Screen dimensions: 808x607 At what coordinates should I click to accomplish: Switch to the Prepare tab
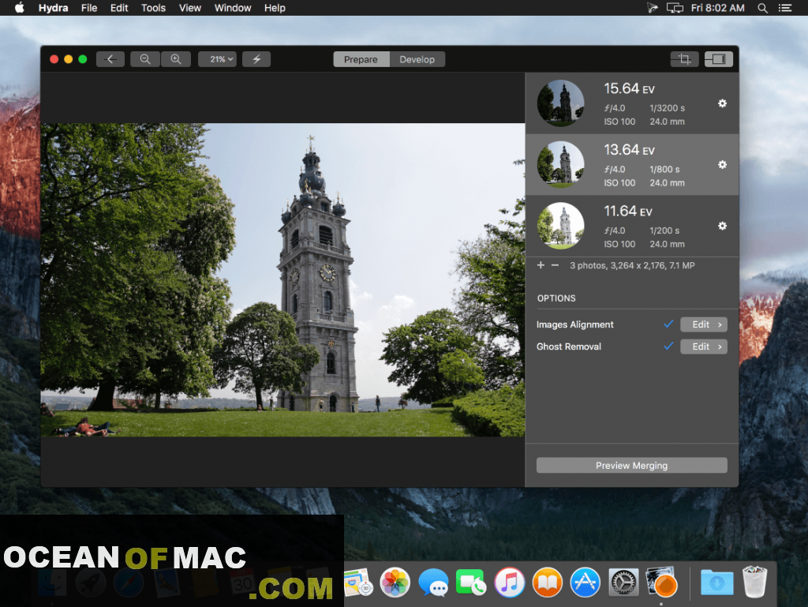361,59
